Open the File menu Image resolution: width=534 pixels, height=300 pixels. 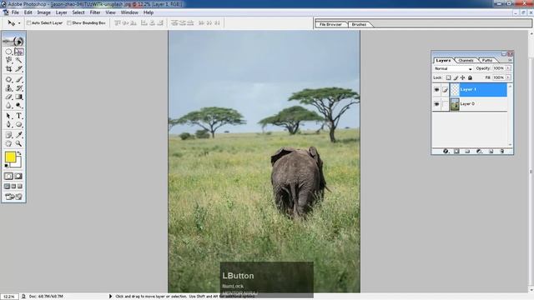point(15,12)
